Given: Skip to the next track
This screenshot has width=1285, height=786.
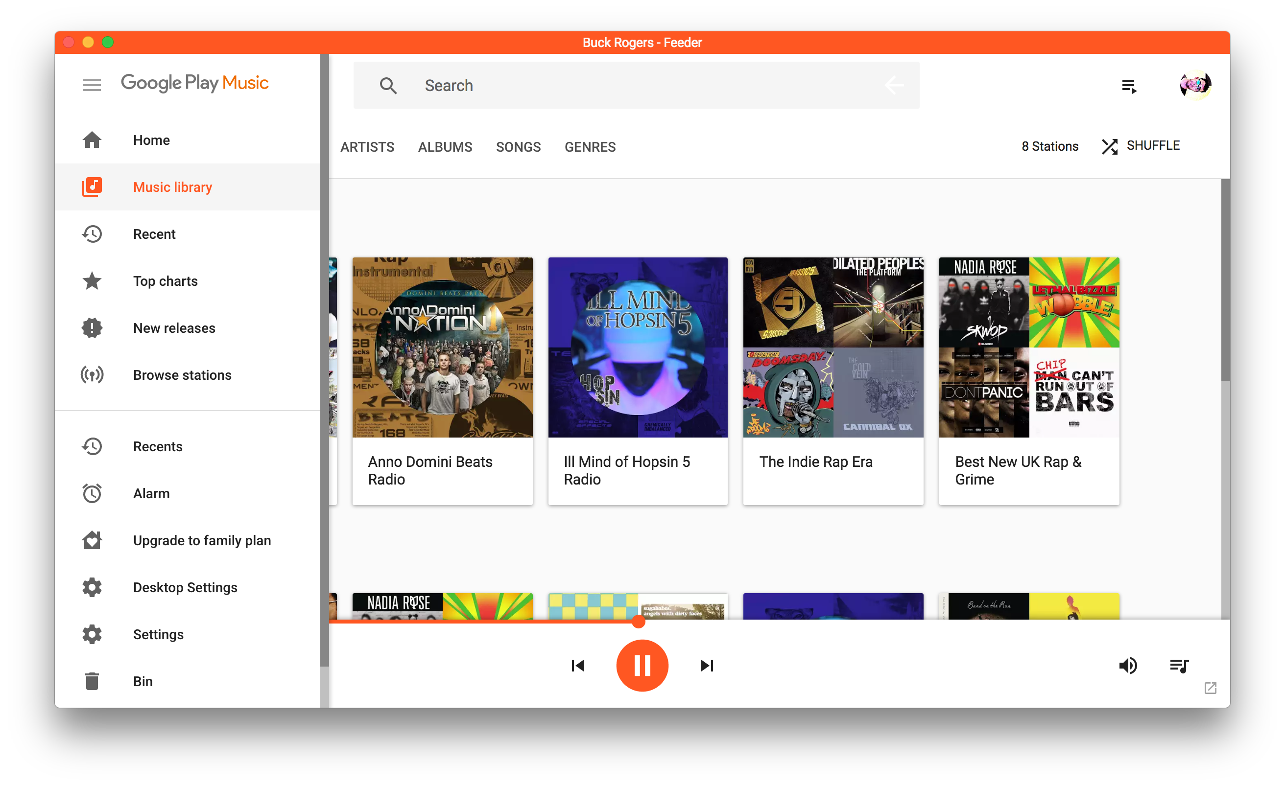Looking at the screenshot, I should click(x=707, y=666).
